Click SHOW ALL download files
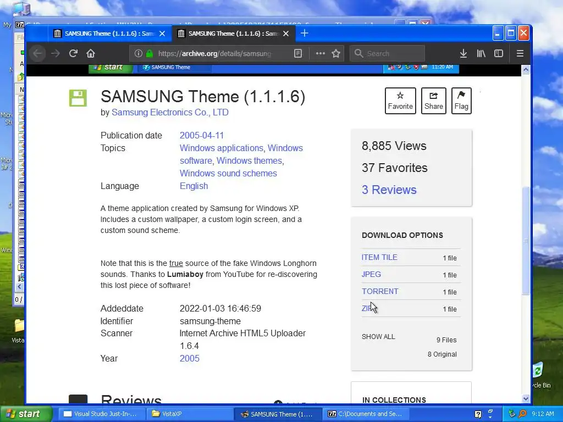 [x=378, y=337]
